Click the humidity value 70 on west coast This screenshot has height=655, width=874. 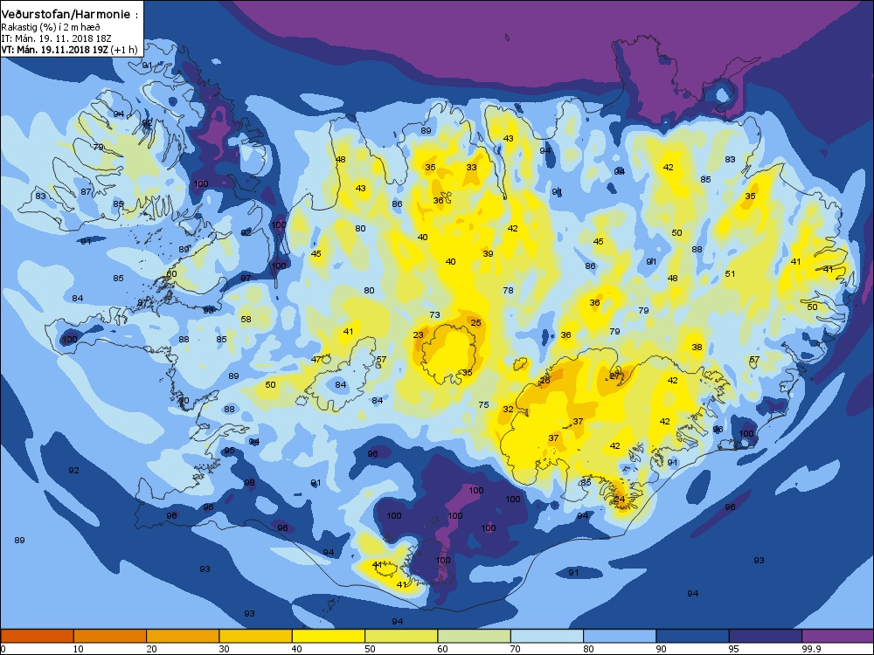(x=184, y=401)
